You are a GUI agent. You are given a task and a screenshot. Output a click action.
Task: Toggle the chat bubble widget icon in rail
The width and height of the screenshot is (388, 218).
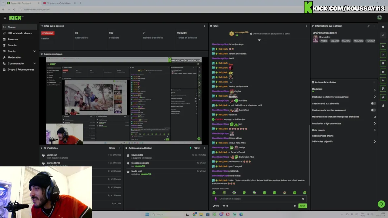coord(383,72)
